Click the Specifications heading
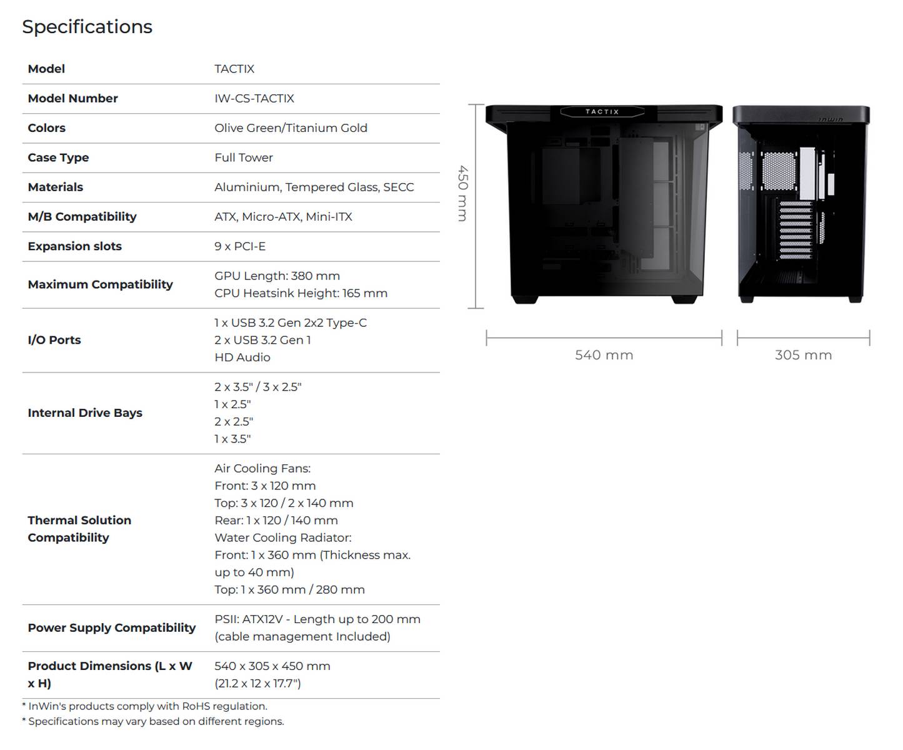This screenshot has width=903, height=750. click(x=87, y=27)
